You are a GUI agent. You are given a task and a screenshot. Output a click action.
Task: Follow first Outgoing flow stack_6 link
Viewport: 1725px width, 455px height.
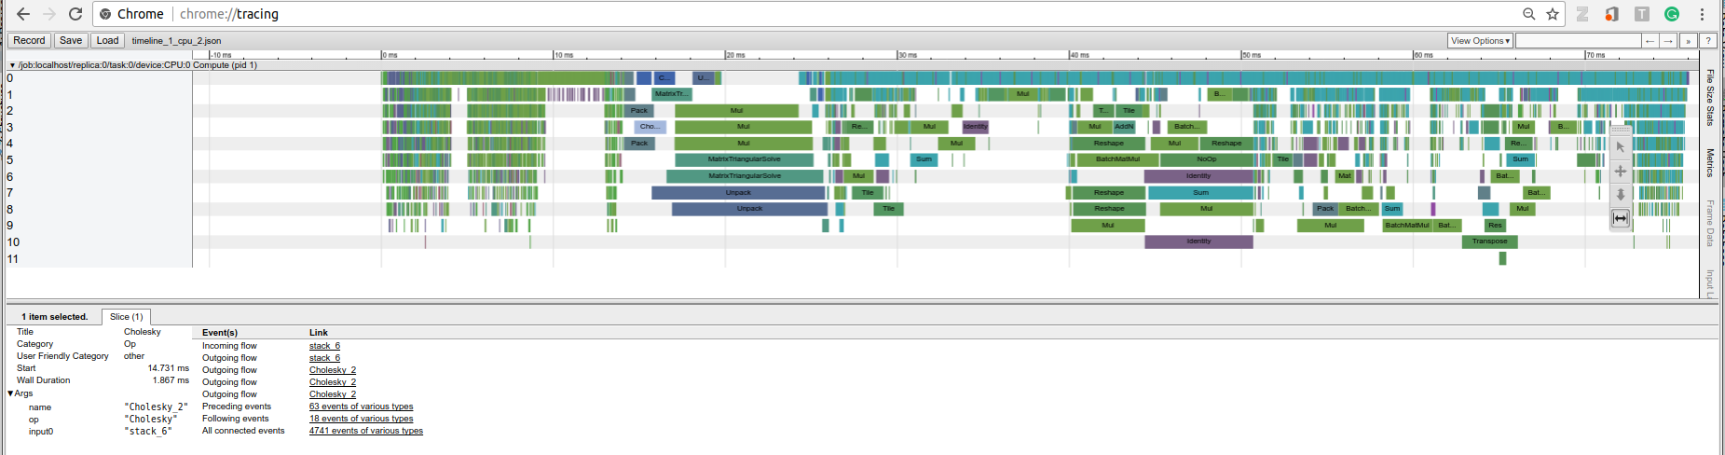(x=324, y=358)
